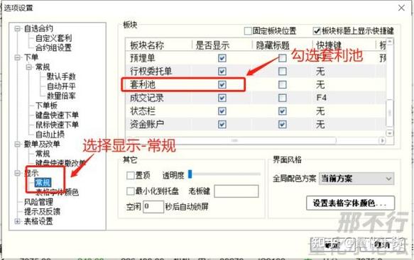Select 下单板 in the tree

[x=46, y=106]
